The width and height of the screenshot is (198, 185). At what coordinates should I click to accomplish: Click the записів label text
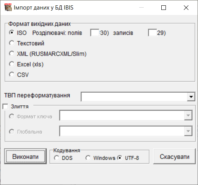pyautogui.click(x=123, y=33)
